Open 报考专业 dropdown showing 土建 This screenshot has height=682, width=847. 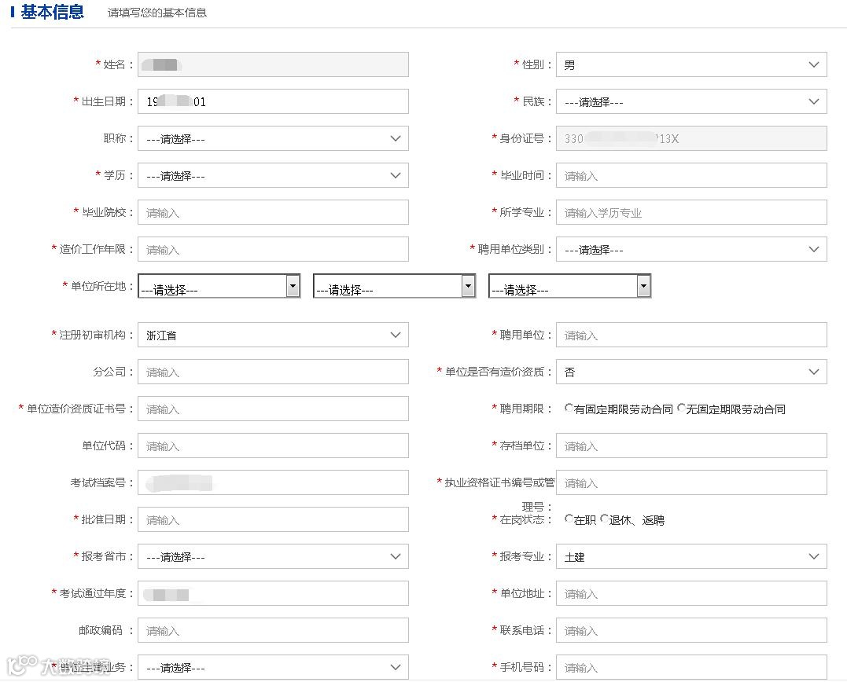(x=691, y=556)
